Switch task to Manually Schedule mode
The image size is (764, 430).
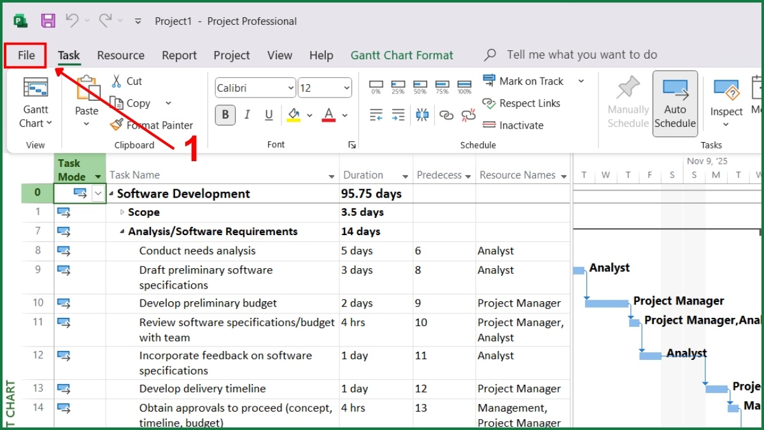coord(627,102)
